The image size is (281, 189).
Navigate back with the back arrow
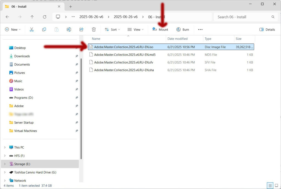point(7,17)
